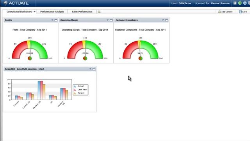This screenshot has height=141, width=250.
Task: Maximize the Operating Margin gadget
Action: [111, 20]
